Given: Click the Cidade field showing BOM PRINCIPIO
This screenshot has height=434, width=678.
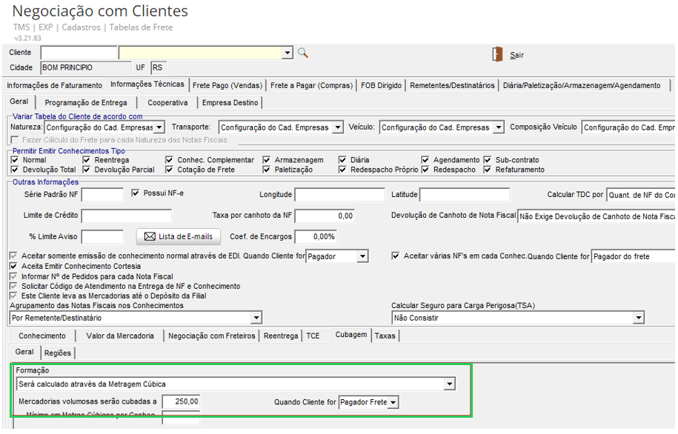Looking at the screenshot, I should tap(86, 68).
